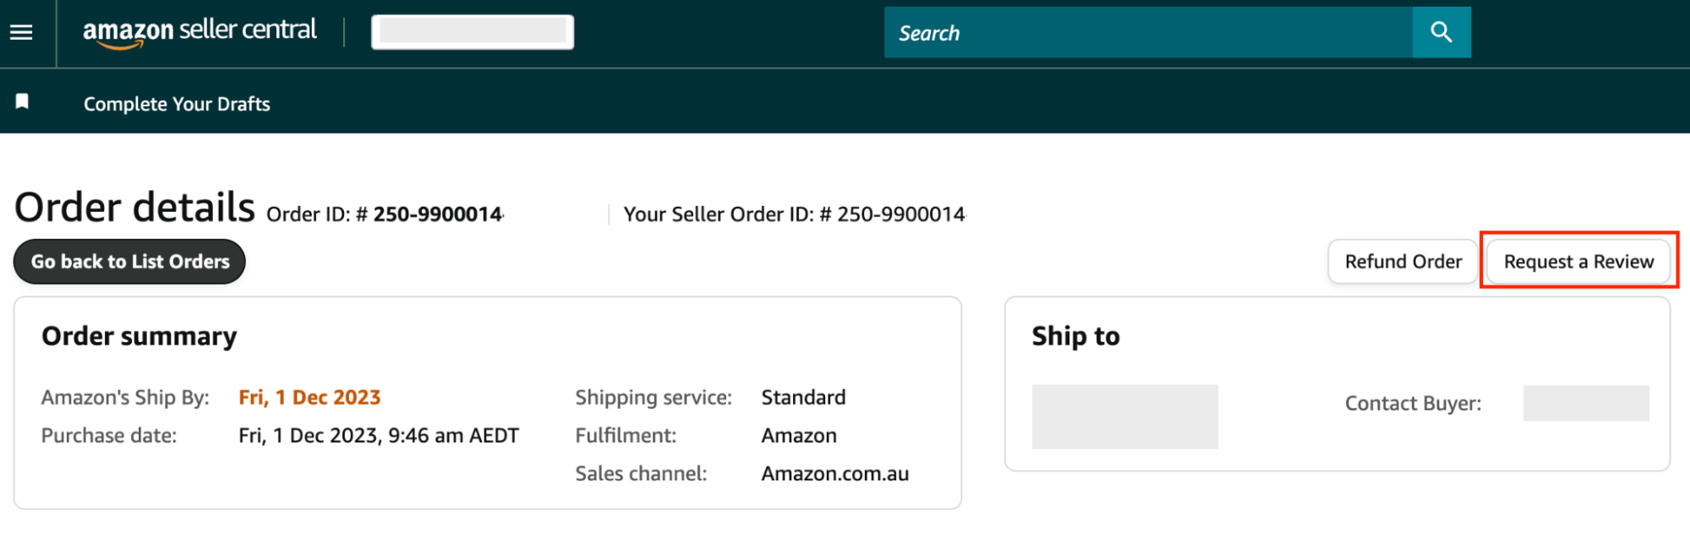Click the redacted Ship to address block

click(1124, 416)
